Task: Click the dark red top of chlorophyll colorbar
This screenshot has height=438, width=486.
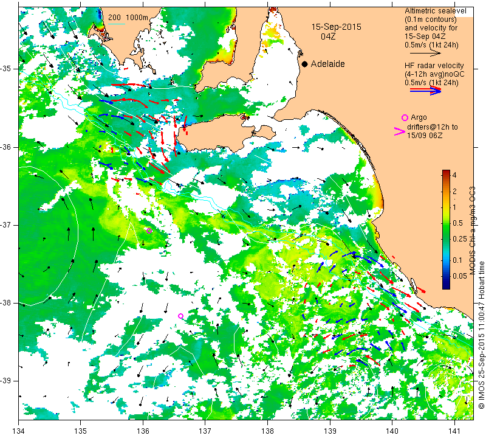Action: point(446,172)
